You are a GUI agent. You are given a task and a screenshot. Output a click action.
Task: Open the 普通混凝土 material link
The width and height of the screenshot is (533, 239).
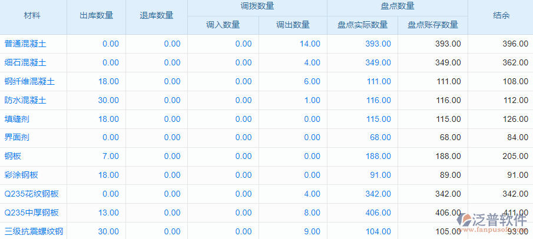(x=25, y=44)
